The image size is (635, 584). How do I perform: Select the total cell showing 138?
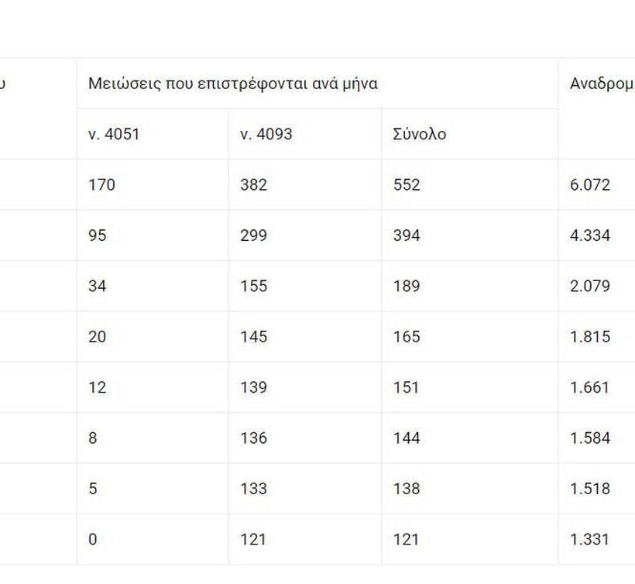pyautogui.click(x=407, y=489)
